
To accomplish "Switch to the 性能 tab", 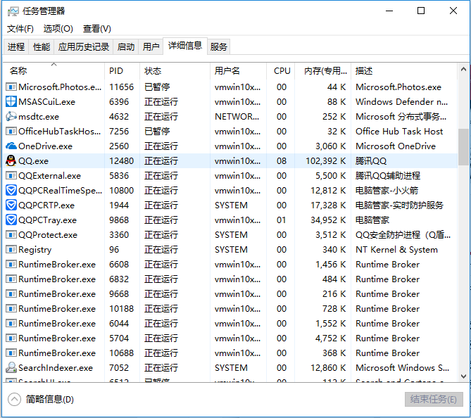I will [x=42, y=47].
